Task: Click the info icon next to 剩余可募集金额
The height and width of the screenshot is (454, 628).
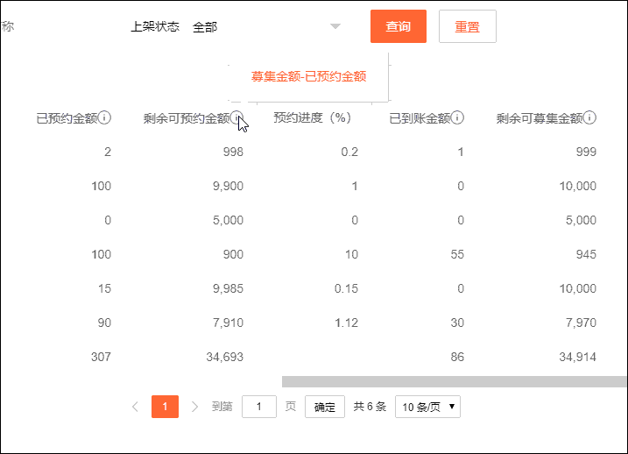Action: pos(590,117)
